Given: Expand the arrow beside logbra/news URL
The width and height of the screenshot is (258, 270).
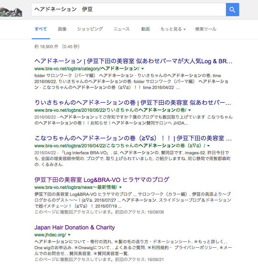Looking at the screenshot, I should (120, 187).
